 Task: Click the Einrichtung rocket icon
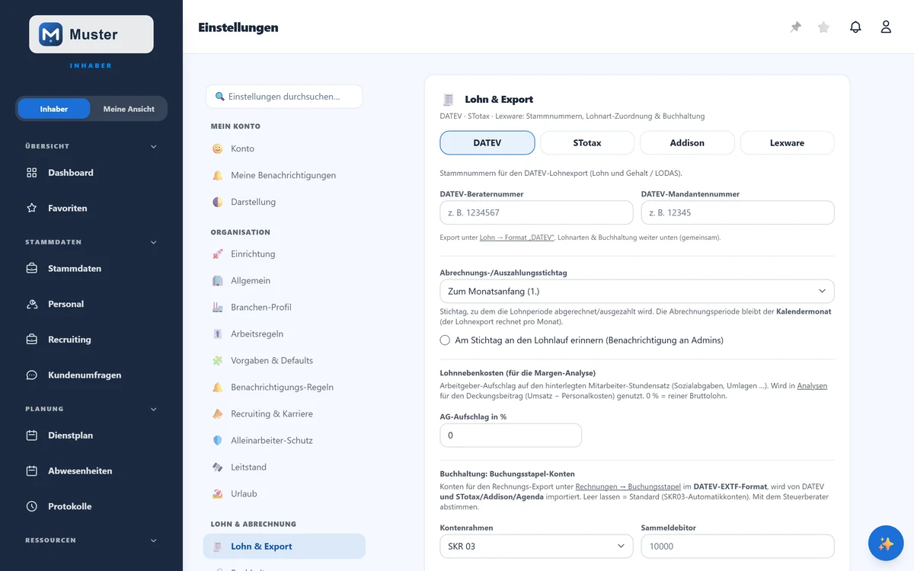point(218,254)
